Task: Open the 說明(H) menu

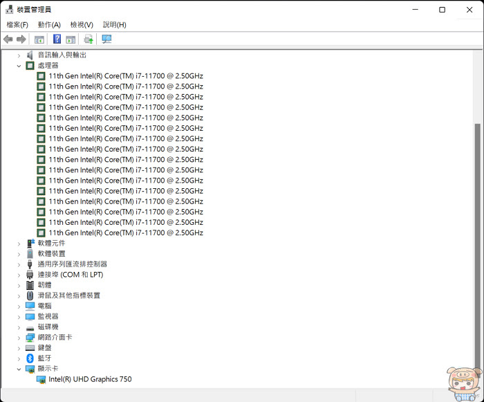Action: (x=115, y=25)
